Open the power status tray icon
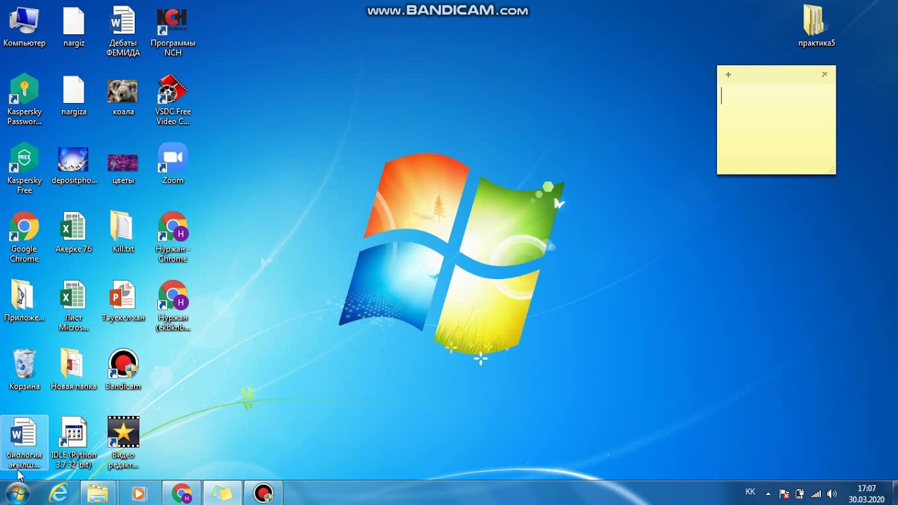This screenshot has height=505, width=898. (800, 494)
